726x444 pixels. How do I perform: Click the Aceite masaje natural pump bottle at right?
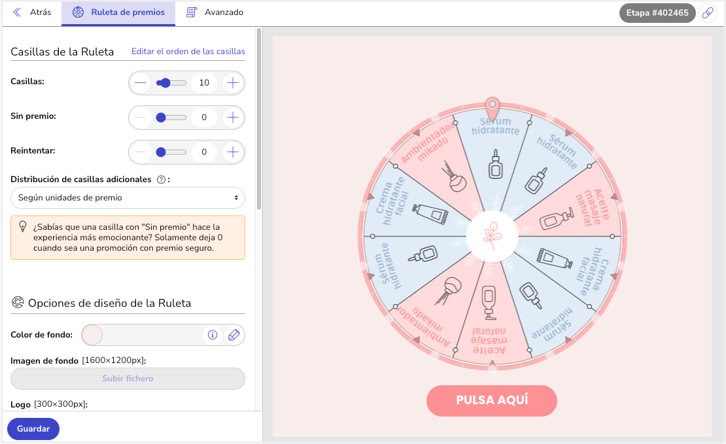point(557,219)
